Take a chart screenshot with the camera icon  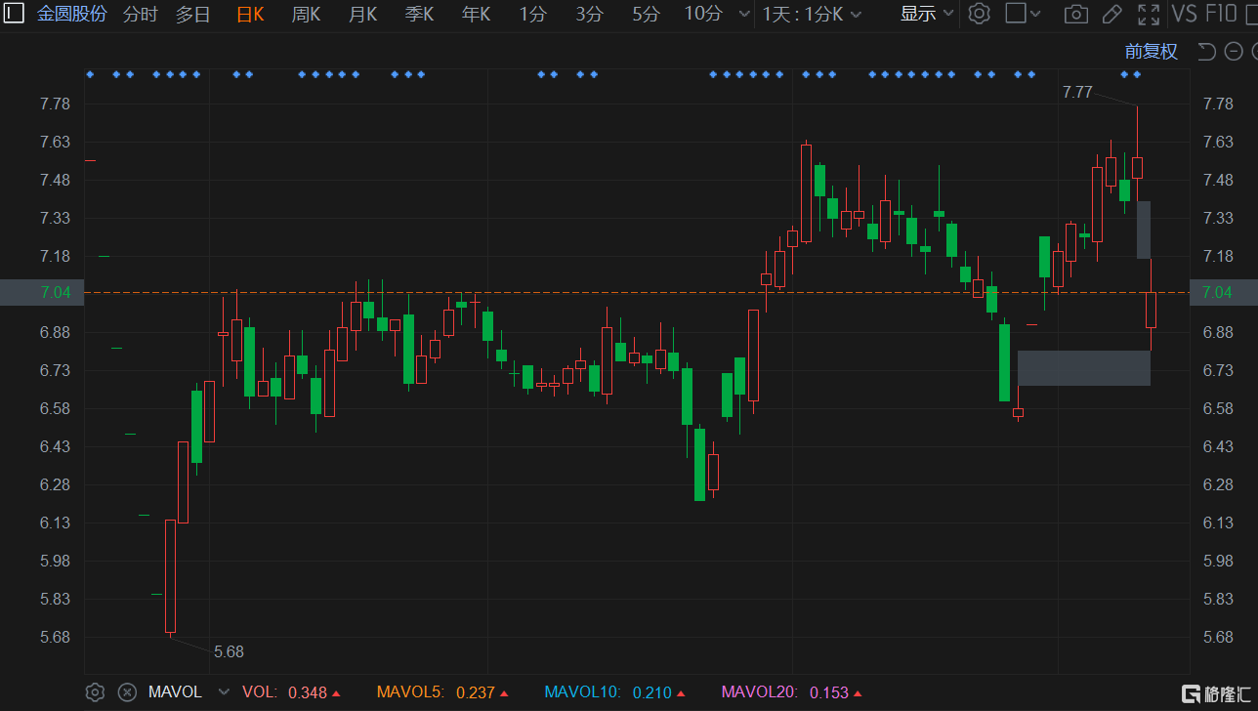pyautogui.click(x=1075, y=14)
